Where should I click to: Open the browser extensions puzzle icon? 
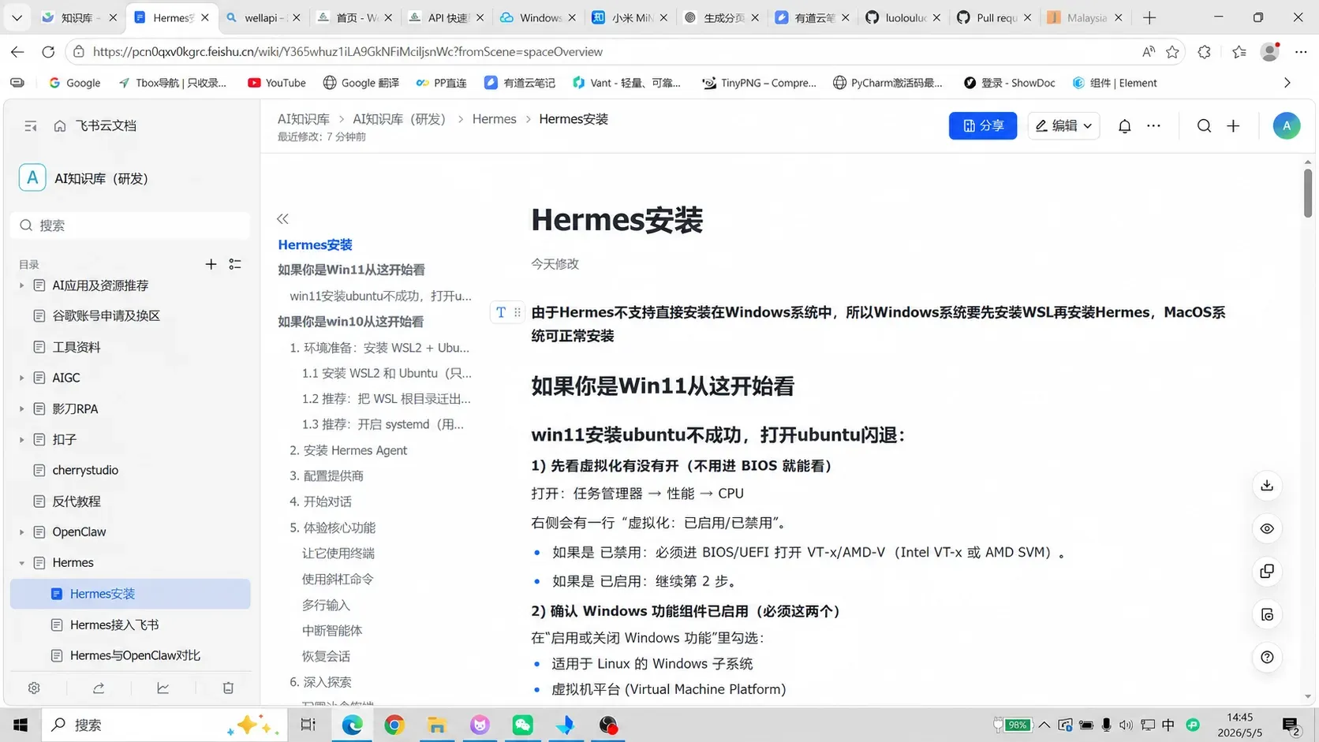pos(1204,52)
